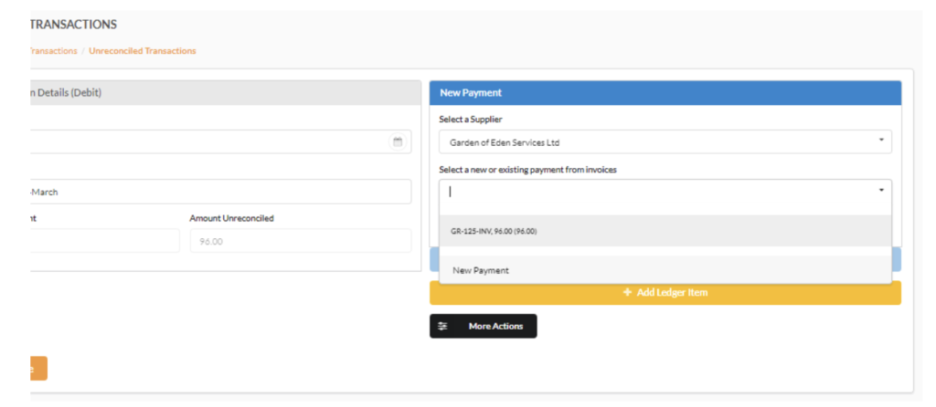Open the Garden of Eden Services Ltd combo box
Viewport: 936px width, 407px height.
pyautogui.click(x=658, y=142)
